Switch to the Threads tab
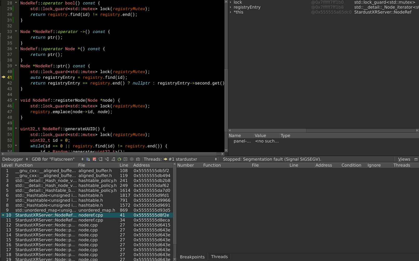This screenshot has height=261, width=419. tap(219, 257)
